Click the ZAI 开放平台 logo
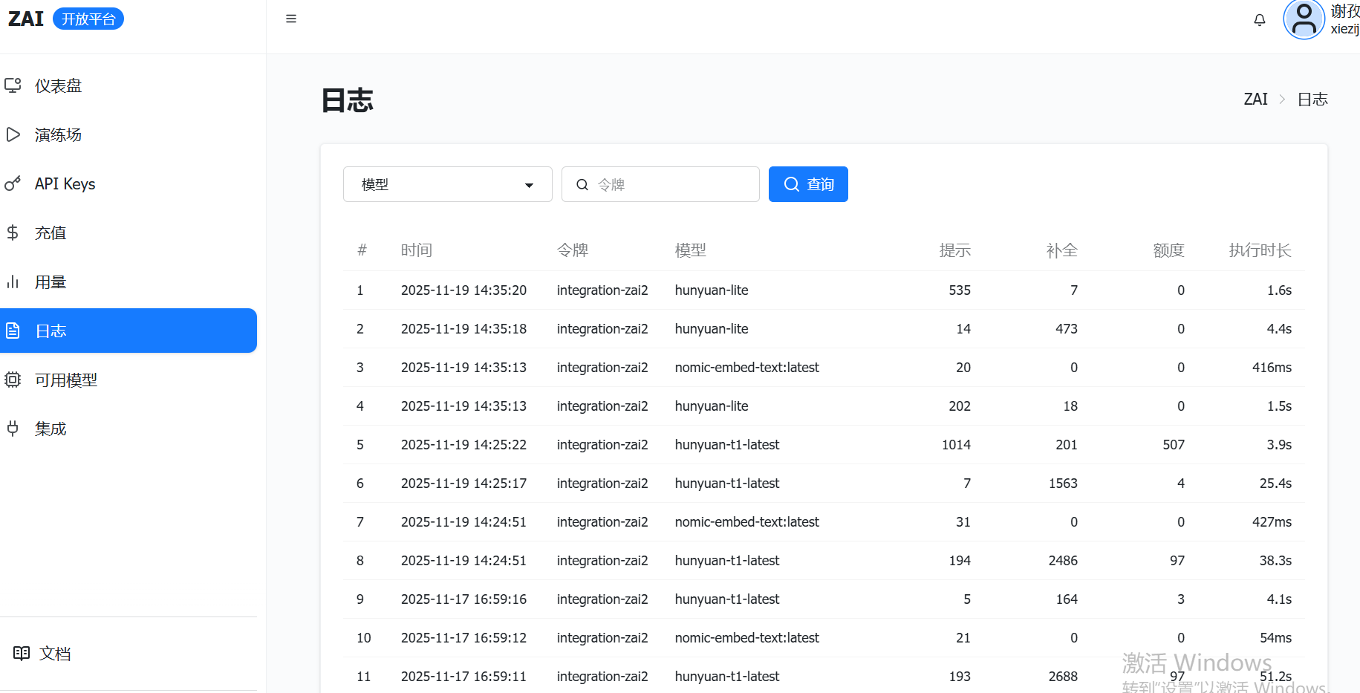The width and height of the screenshot is (1360, 693). [x=65, y=19]
